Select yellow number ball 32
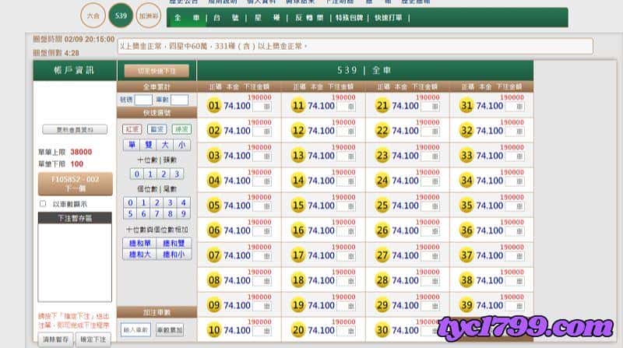The width and height of the screenshot is (623, 348). click(466, 131)
